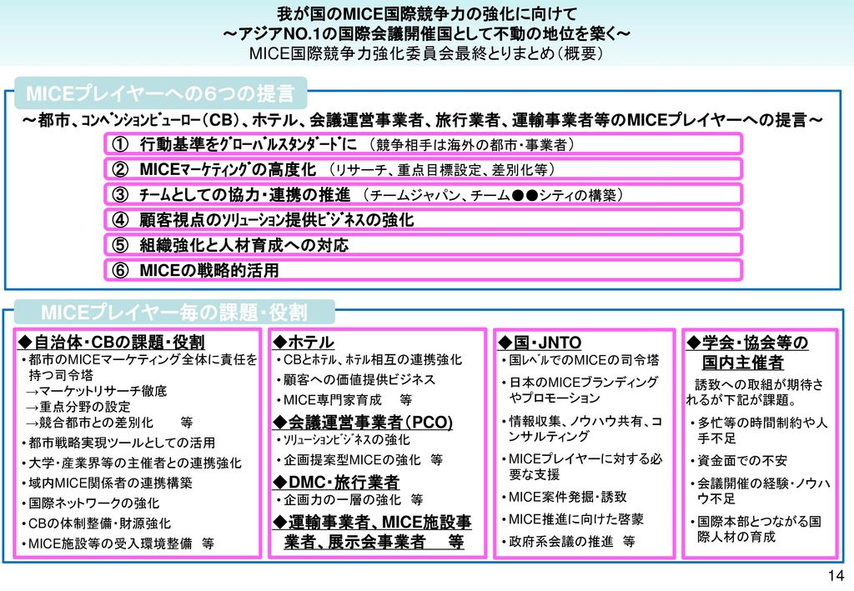Click the bullet 企画力の一層の強化
854x591 pixels.
pos(349,499)
